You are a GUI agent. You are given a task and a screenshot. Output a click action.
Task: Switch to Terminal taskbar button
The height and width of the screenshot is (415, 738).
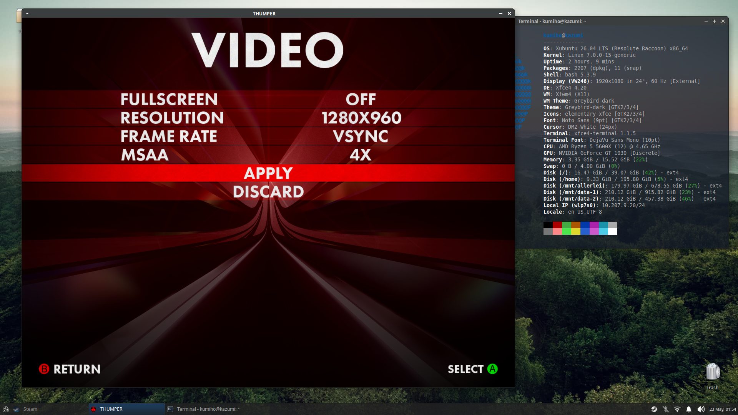204,409
